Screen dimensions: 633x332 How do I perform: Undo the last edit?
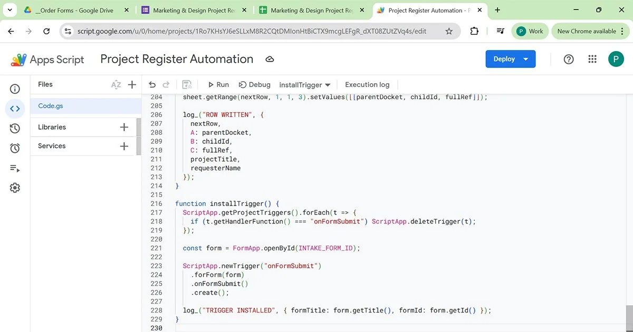pyautogui.click(x=152, y=84)
